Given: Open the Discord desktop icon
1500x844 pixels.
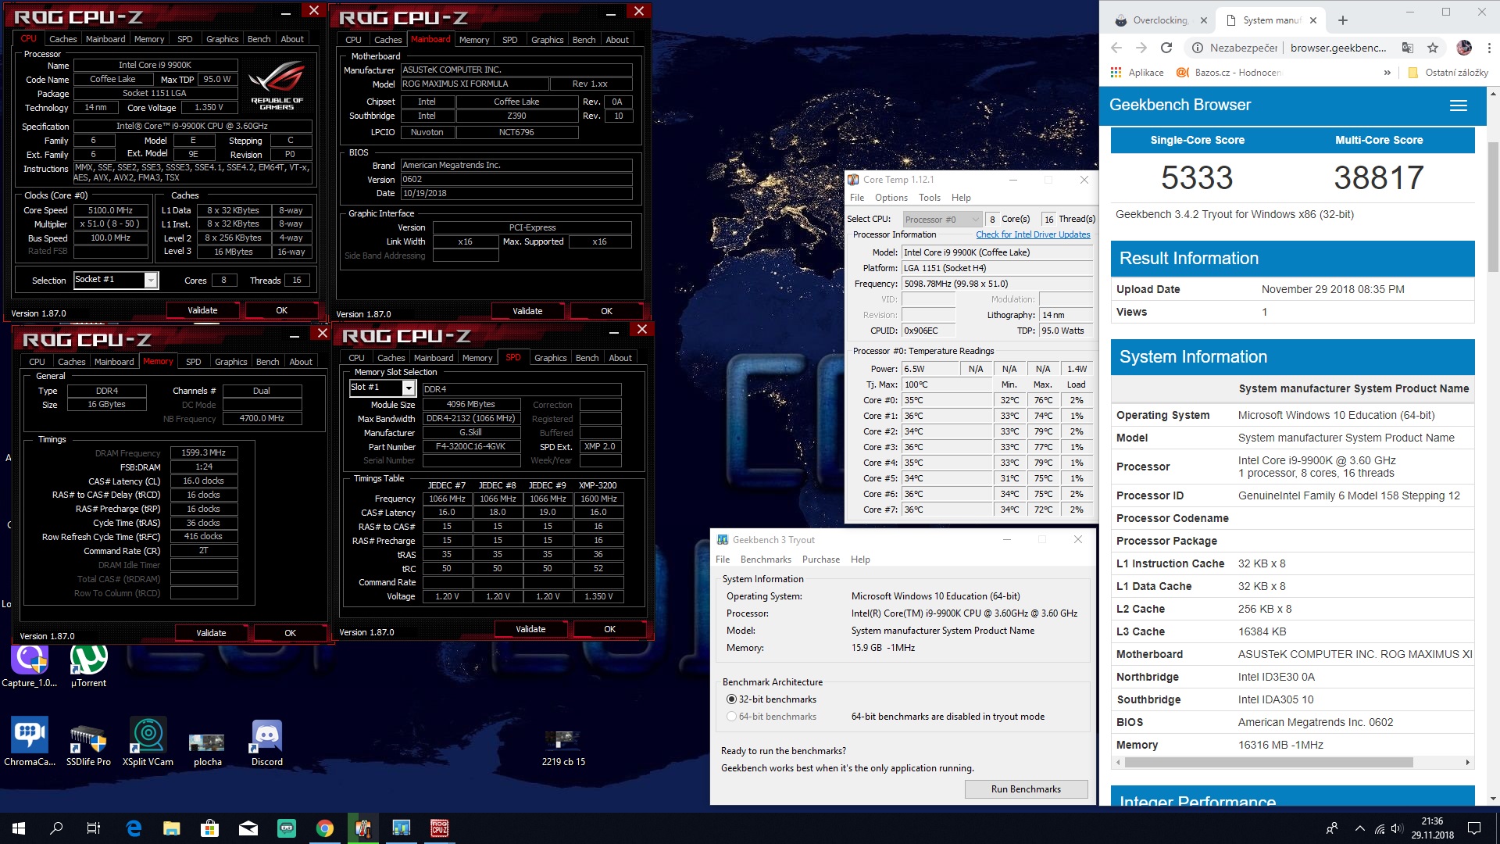Looking at the screenshot, I should (267, 742).
